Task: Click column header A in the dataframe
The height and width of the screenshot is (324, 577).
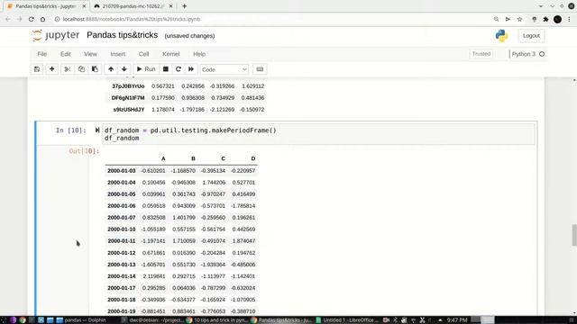Action: tap(163, 158)
